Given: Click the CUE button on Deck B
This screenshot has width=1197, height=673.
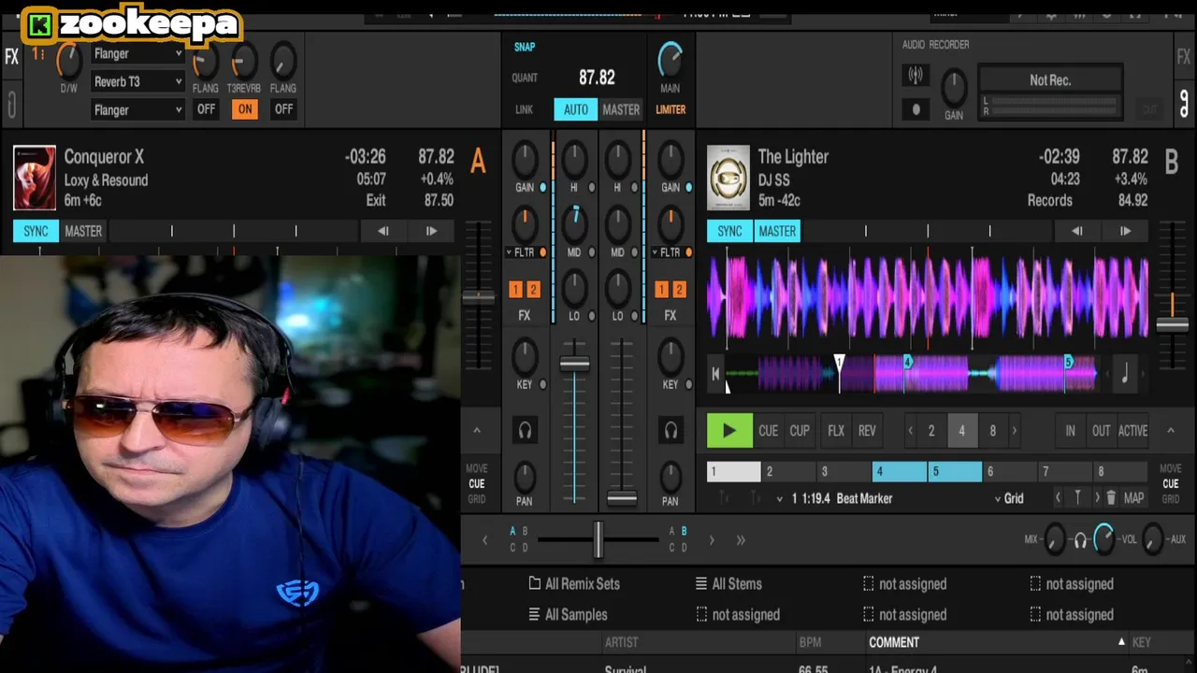Looking at the screenshot, I should pyautogui.click(x=768, y=431).
